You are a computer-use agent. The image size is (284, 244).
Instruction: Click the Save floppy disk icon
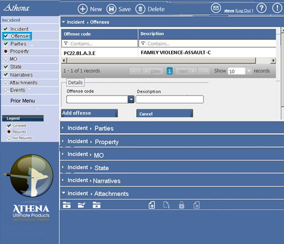111,9
